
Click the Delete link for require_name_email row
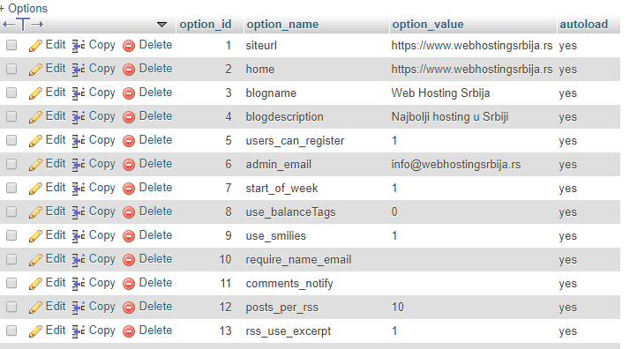click(x=155, y=259)
